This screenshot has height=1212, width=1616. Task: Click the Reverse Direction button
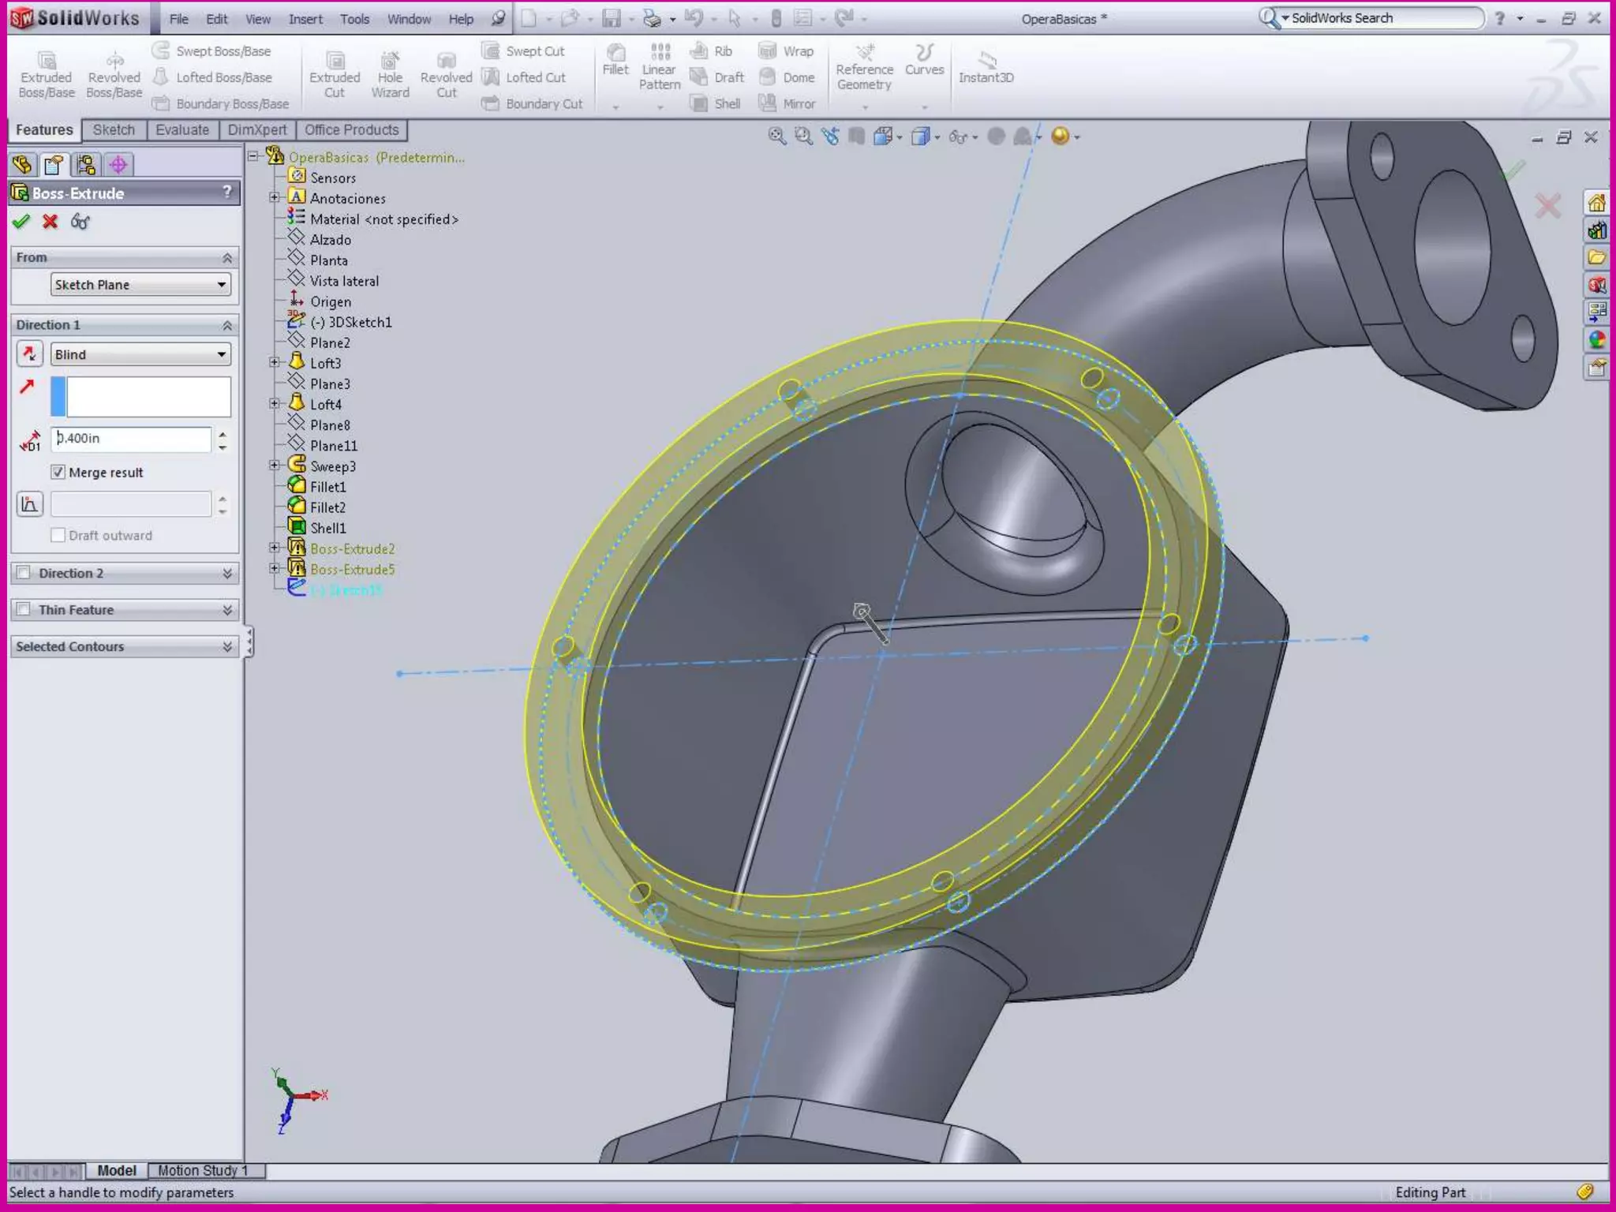point(29,353)
